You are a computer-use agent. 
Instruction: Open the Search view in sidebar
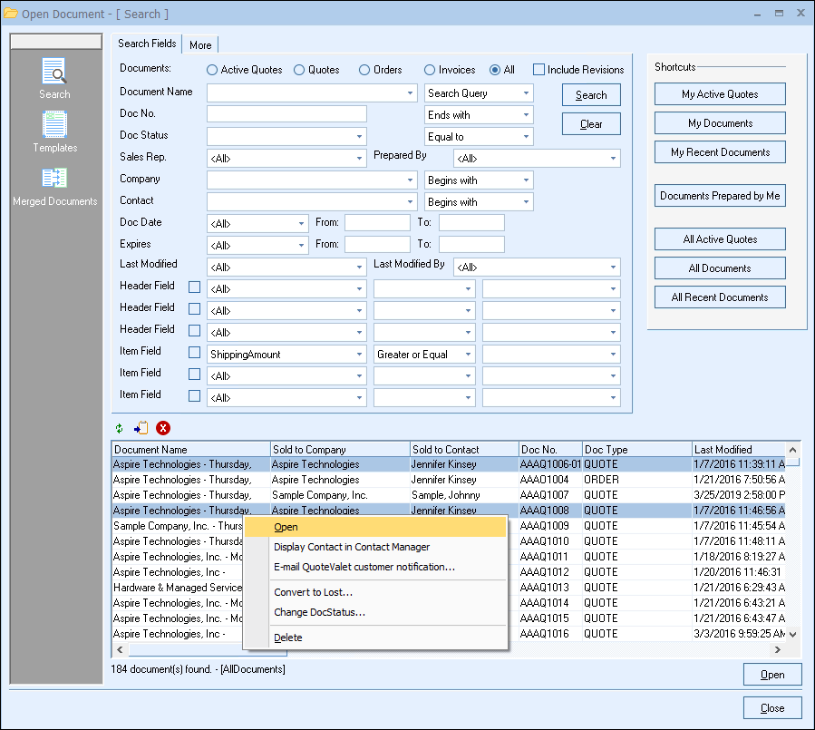(54, 73)
